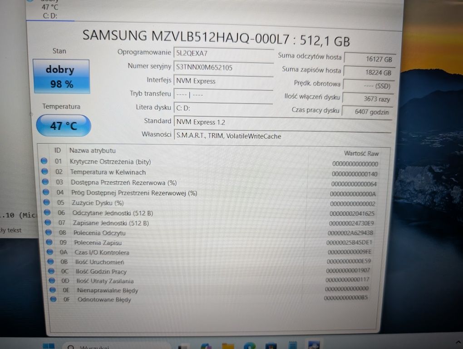
Task: Click the Oprogramowanie field showing 5L2QEXA7
Action: coord(223,54)
